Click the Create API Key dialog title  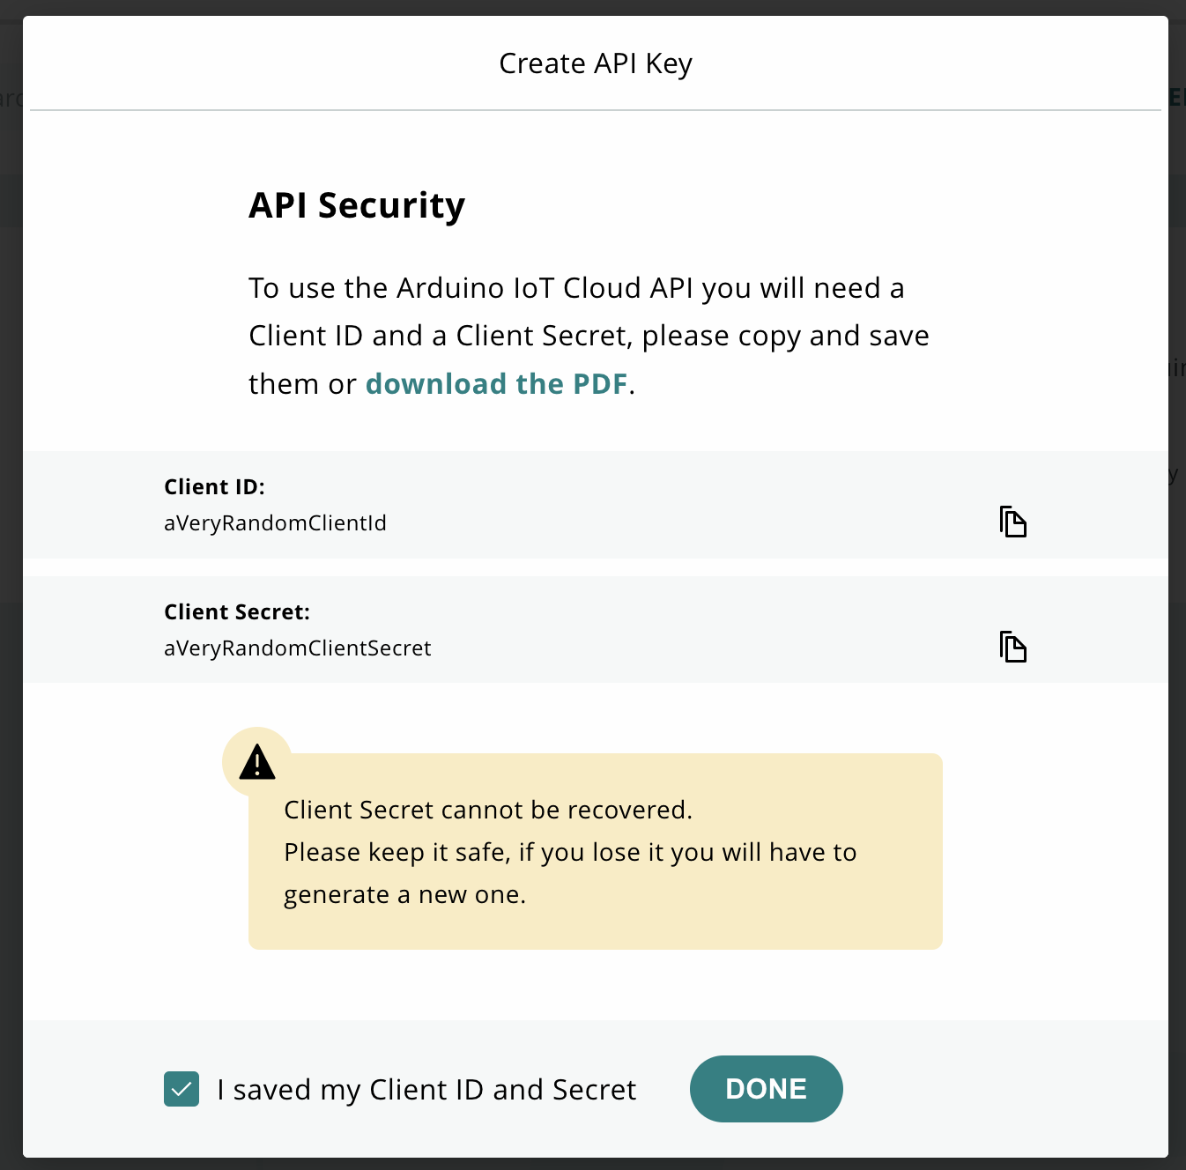[x=596, y=63]
